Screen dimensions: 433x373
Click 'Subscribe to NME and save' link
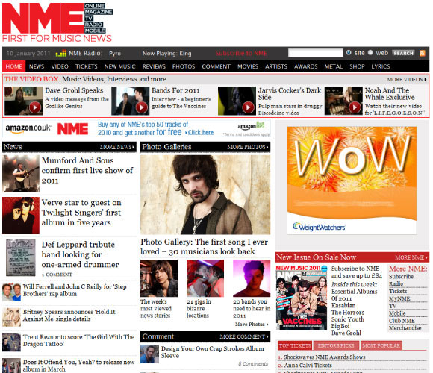coord(357,272)
